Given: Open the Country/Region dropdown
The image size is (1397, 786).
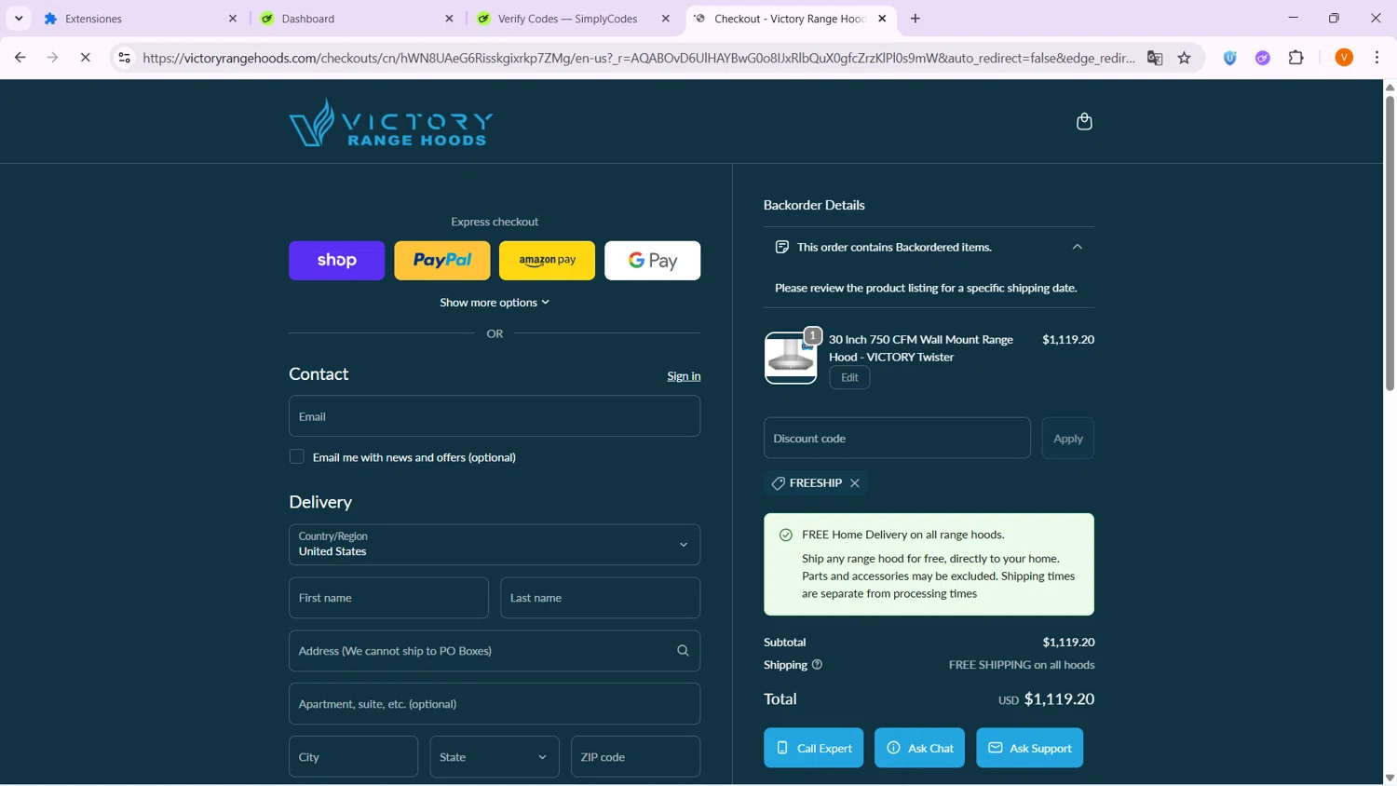Looking at the screenshot, I should click(x=495, y=545).
